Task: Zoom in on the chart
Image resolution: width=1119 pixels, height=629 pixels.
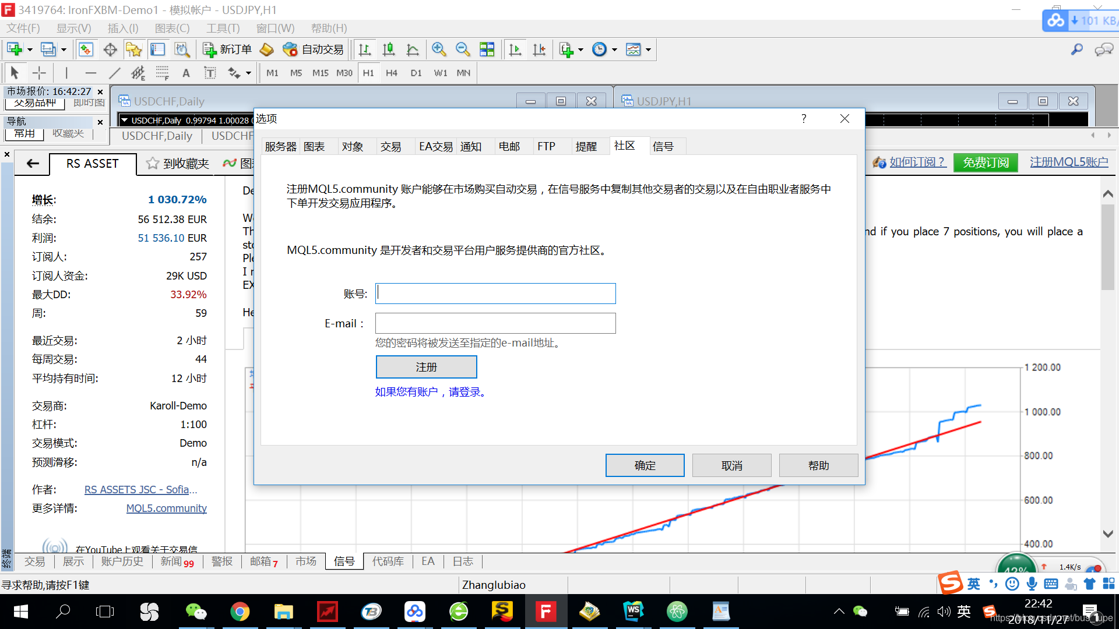Action: pos(439,50)
